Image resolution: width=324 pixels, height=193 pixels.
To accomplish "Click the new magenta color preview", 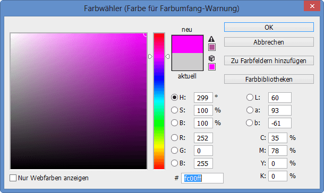I will (187, 44).
